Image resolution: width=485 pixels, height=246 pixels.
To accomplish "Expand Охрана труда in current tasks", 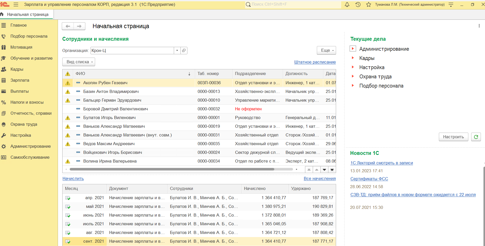I will (x=353, y=76).
